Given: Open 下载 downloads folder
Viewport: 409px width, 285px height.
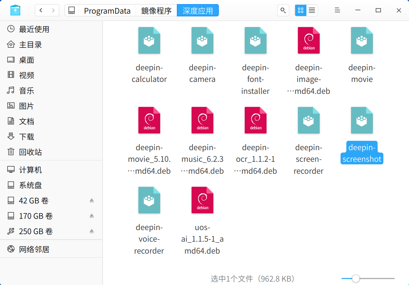Looking at the screenshot, I should pos(51,137).
